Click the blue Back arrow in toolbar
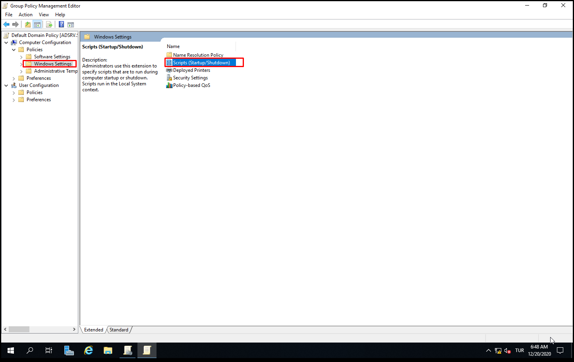Image resolution: width=574 pixels, height=362 pixels. point(6,25)
